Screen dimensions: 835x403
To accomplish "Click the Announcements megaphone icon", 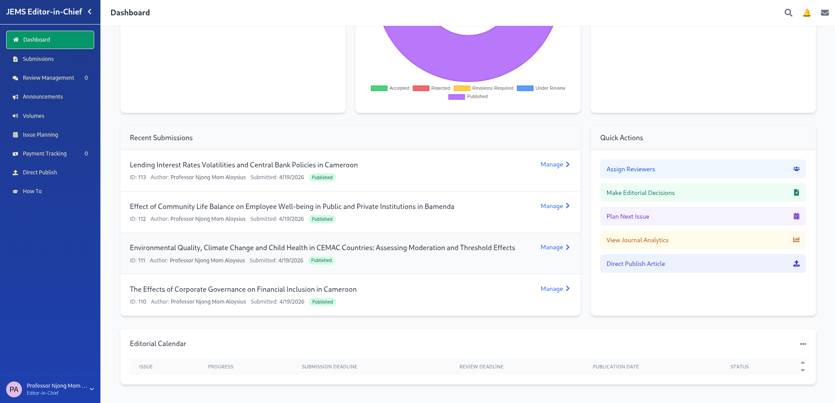I will tap(15, 97).
